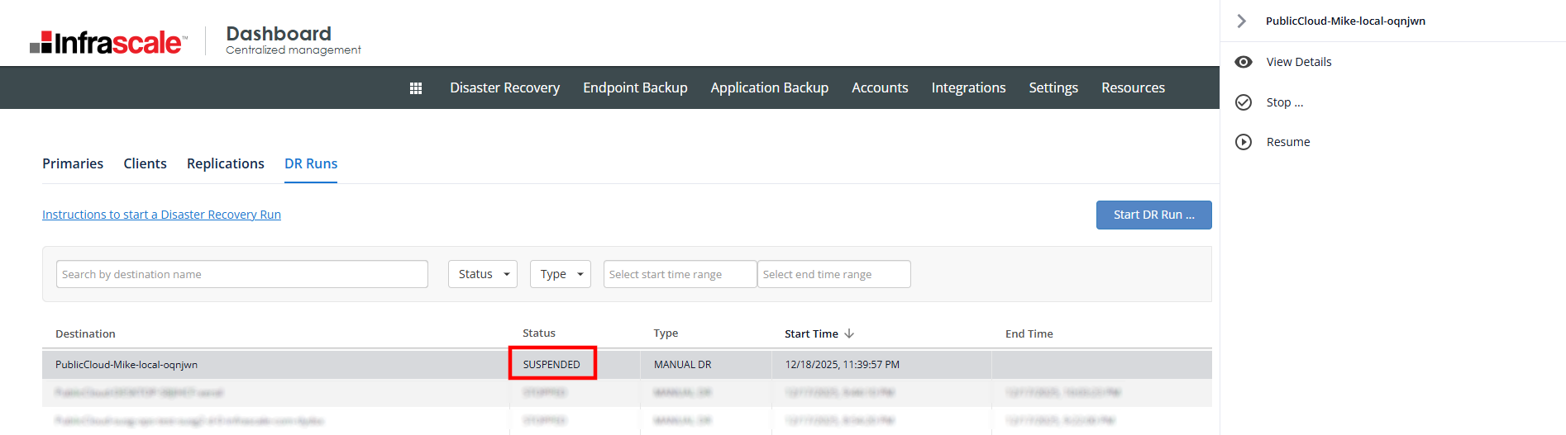The image size is (1566, 435).
Task: Open the Settings menu item
Action: (1053, 87)
